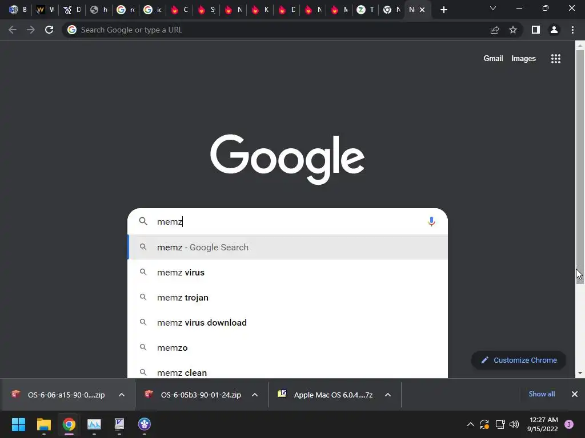Click the page's vertical scrollbar thumb
This screenshot has height=438, width=585.
pyautogui.click(x=580, y=167)
